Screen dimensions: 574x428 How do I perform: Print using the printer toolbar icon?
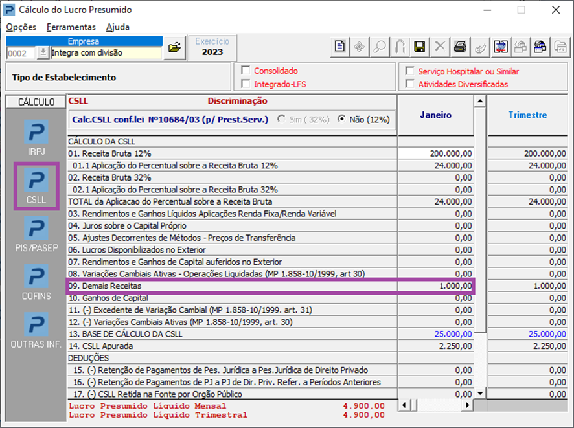(x=460, y=47)
